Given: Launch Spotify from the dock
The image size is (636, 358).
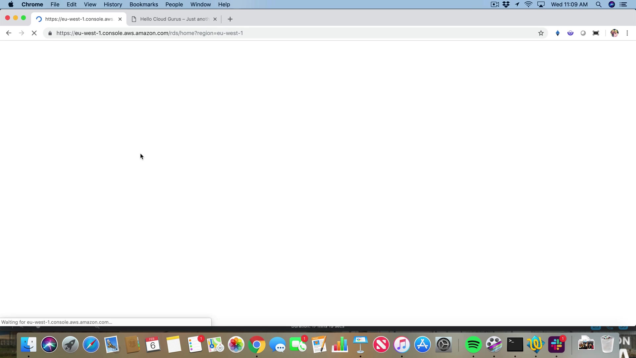Looking at the screenshot, I should pos(473,345).
